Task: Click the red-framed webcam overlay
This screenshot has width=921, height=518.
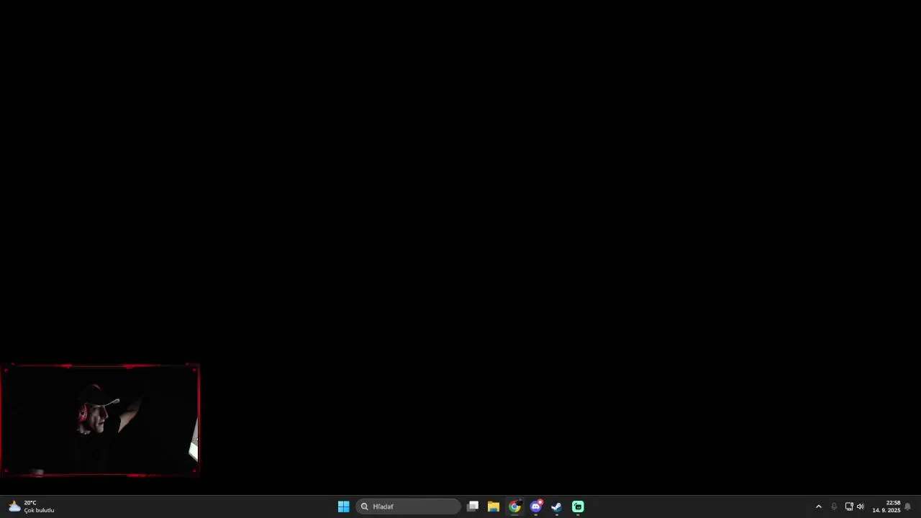Action: pos(100,420)
